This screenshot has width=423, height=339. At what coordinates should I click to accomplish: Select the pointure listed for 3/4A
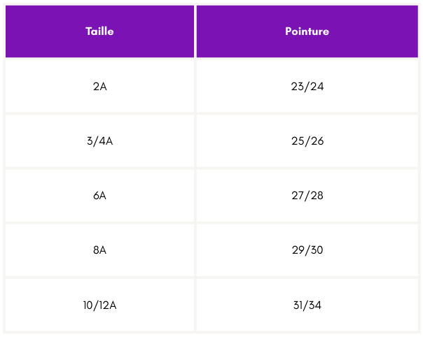point(307,141)
